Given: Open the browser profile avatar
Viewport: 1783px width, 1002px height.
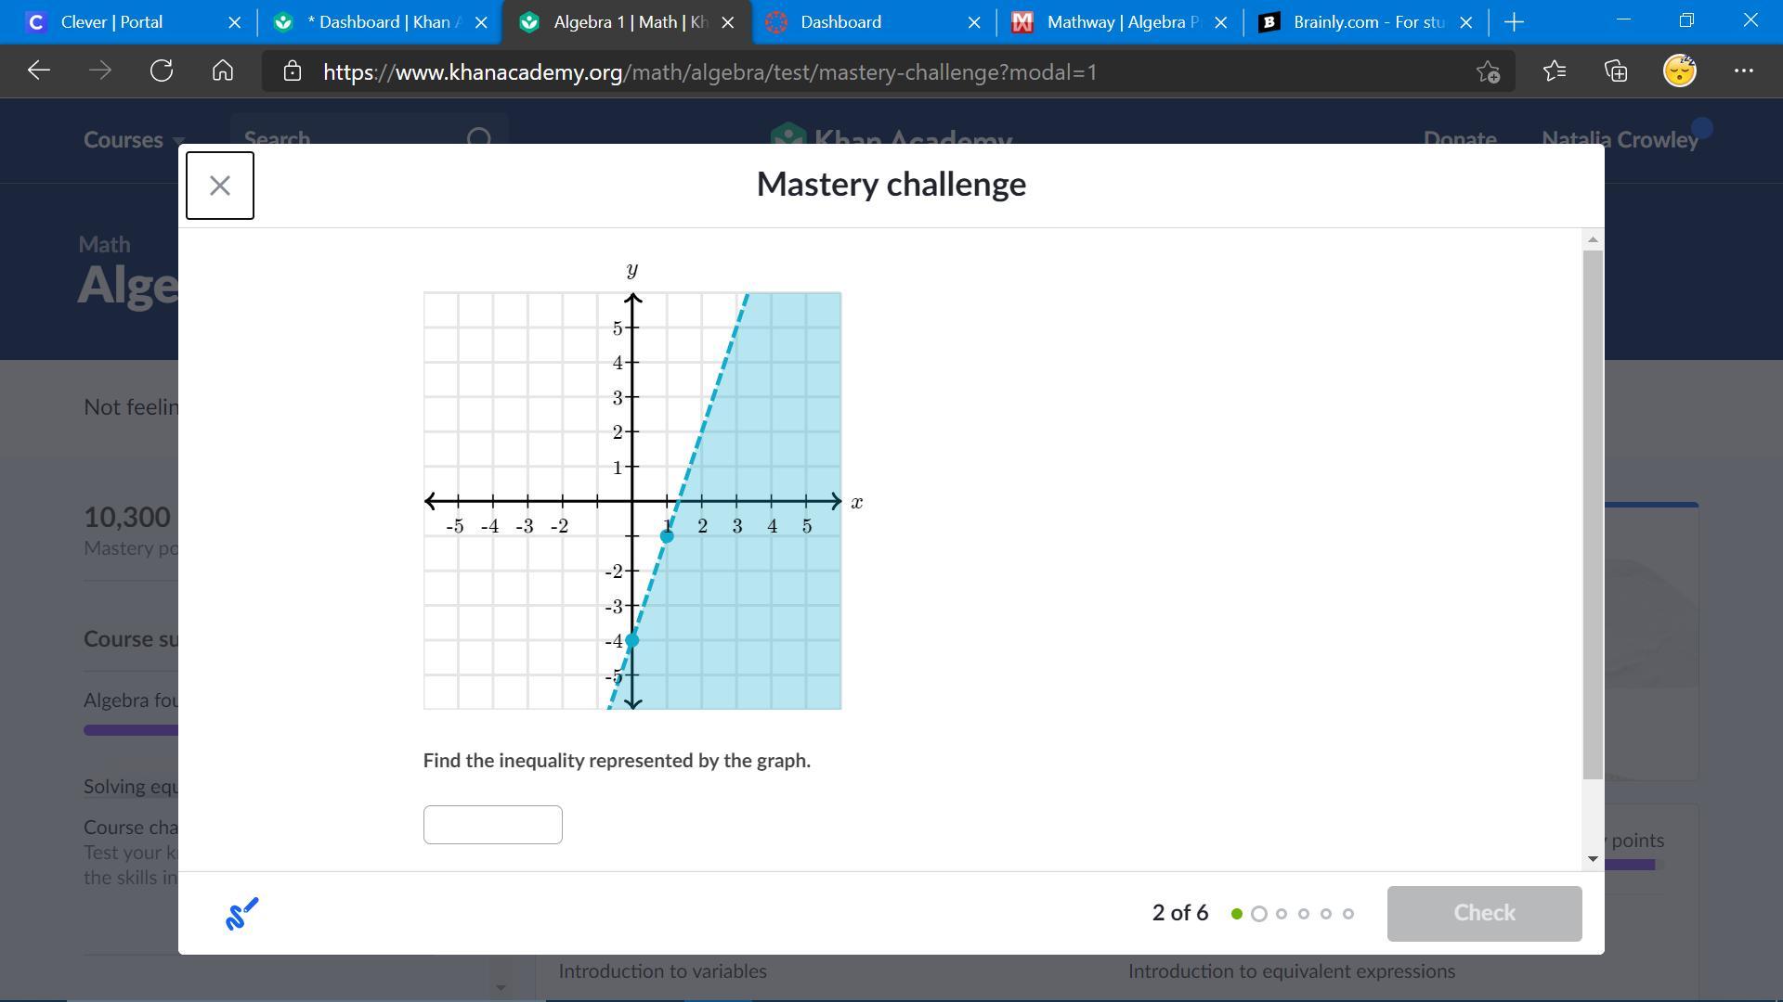Looking at the screenshot, I should (1679, 71).
